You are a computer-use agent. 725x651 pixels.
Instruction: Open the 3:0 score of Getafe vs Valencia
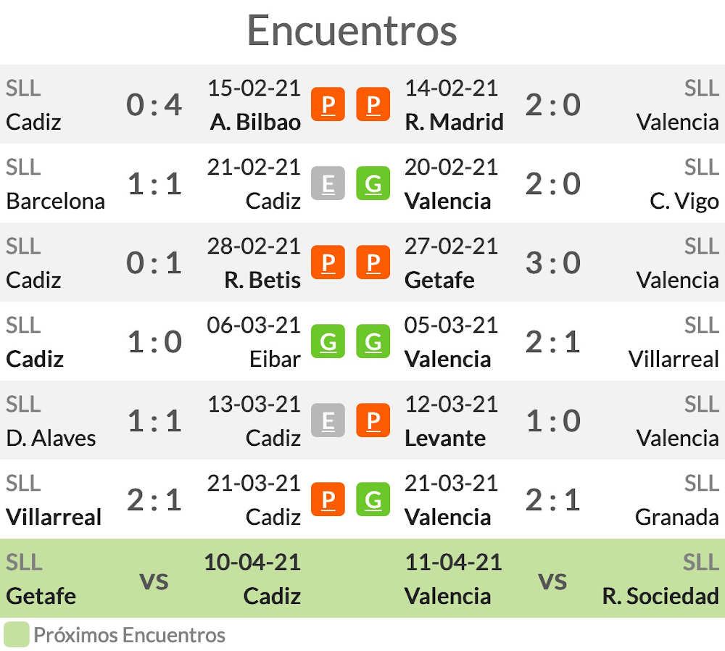click(553, 262)
